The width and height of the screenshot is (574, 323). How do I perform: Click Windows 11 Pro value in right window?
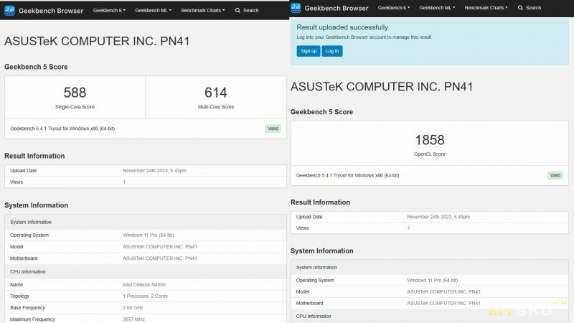tap(433, 280)
